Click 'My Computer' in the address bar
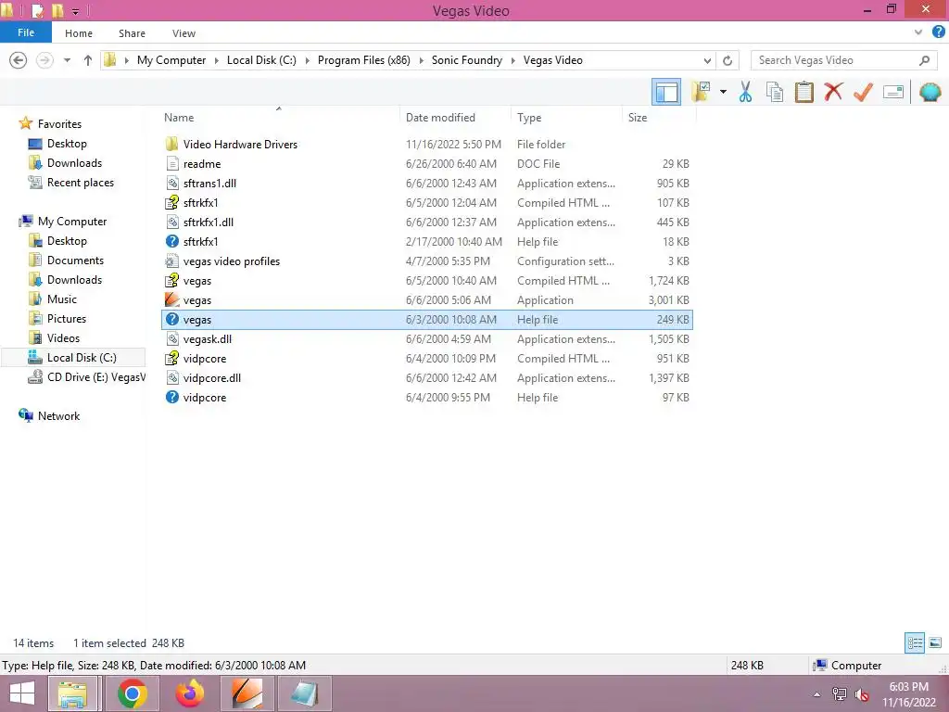The image size is (949, 712). pos(171,60)
